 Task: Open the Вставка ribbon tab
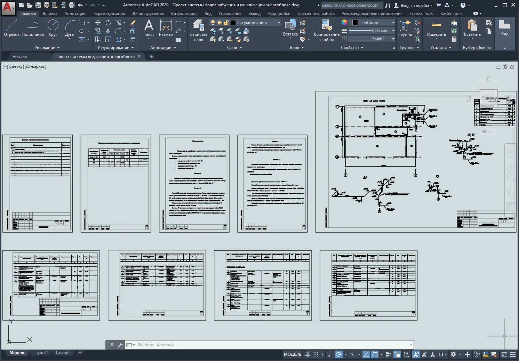pos(50,14)
